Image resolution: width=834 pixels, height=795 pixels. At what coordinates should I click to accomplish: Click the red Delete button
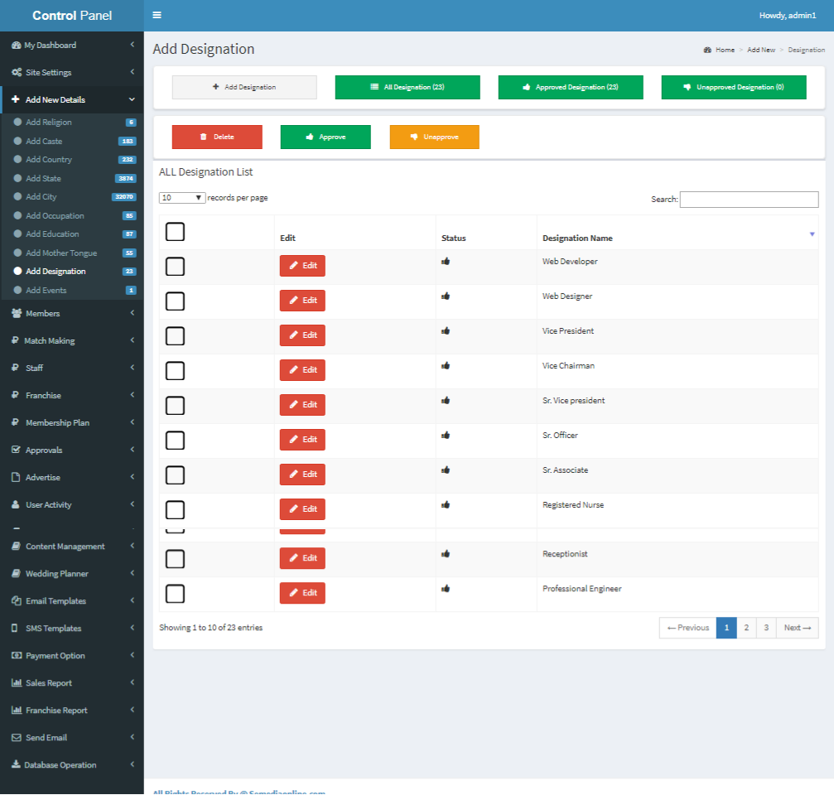(217, 137)
